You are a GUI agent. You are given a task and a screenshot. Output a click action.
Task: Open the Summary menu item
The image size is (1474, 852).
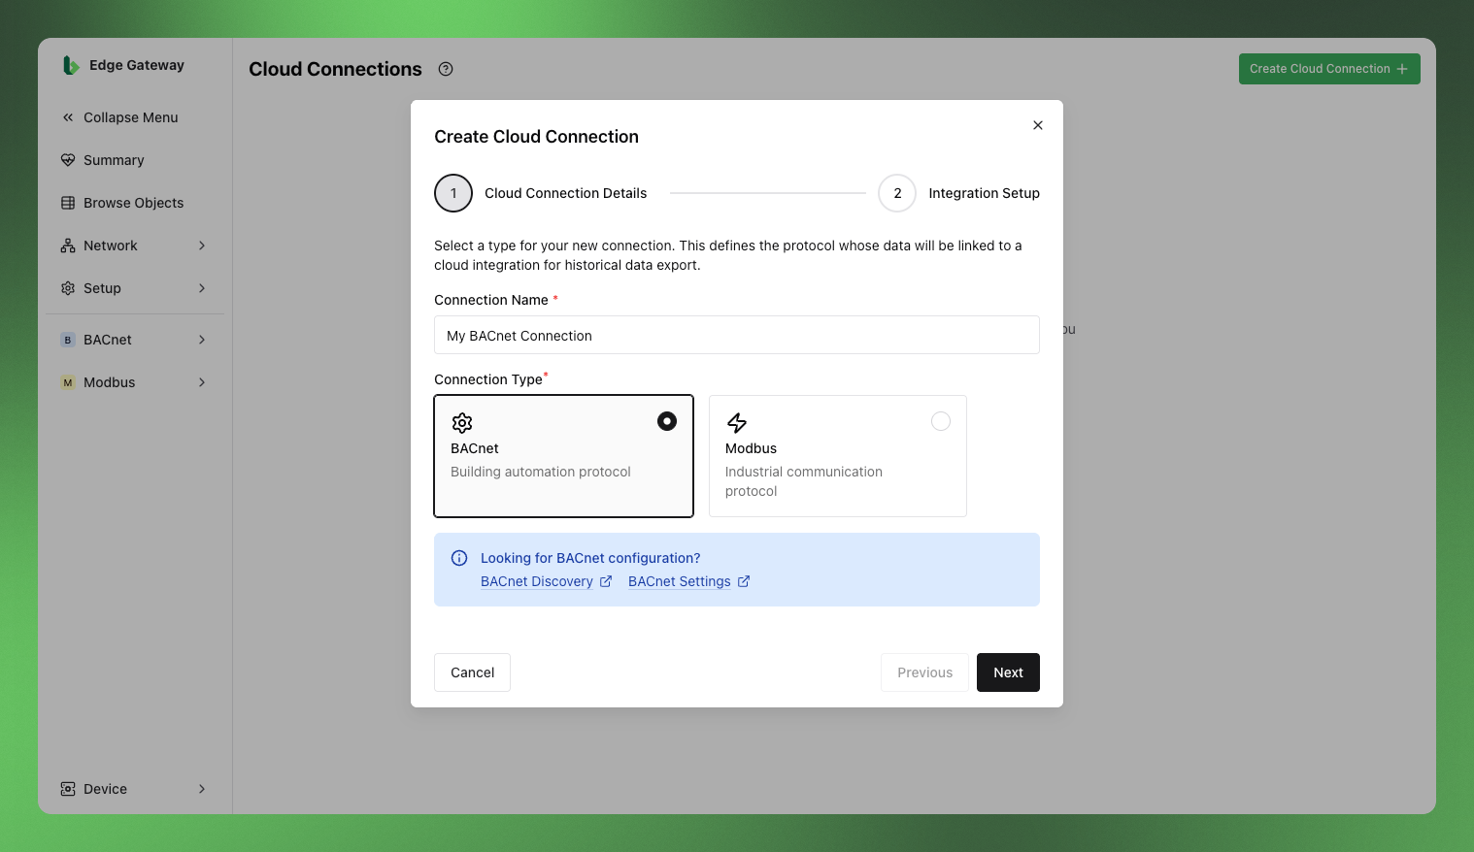tap(134, 160)
